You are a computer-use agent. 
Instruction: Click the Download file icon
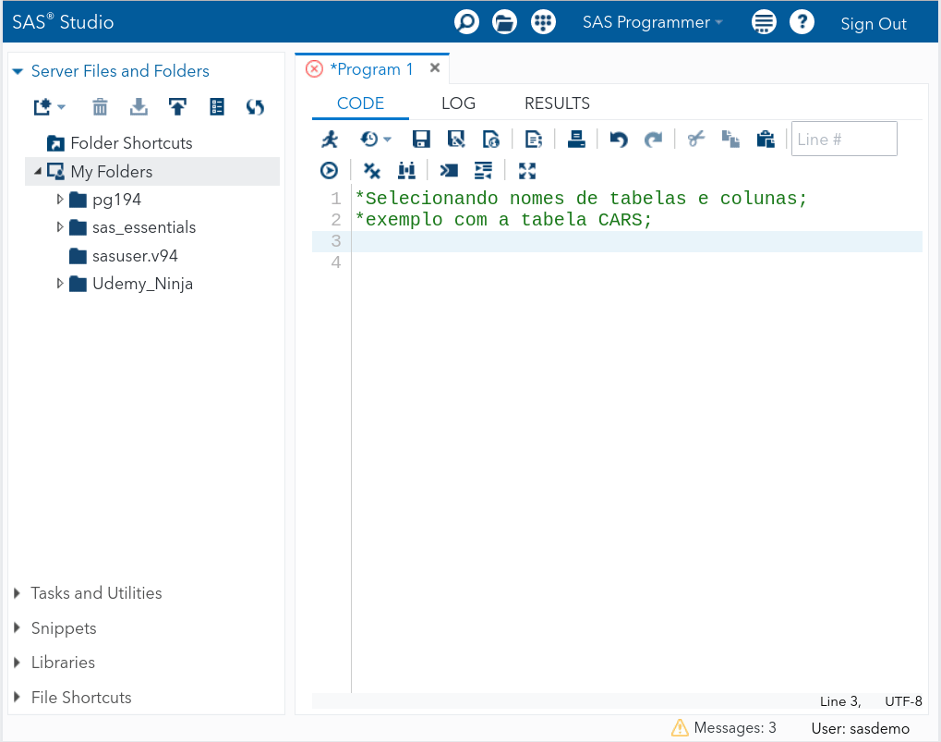point(139,107)
